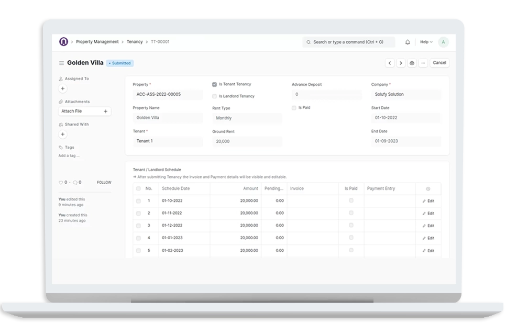Click the app logo home icon
This screenshot has width=506, height=324.
[x=63, y=42]
